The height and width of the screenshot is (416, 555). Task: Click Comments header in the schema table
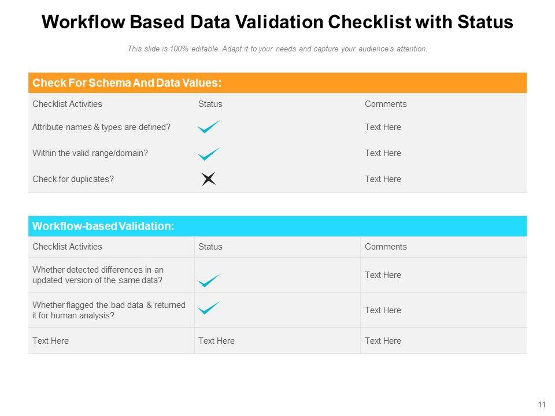pos(386,104)
